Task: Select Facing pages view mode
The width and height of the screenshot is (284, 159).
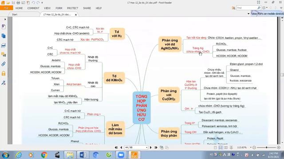Action: coord(226,148)
